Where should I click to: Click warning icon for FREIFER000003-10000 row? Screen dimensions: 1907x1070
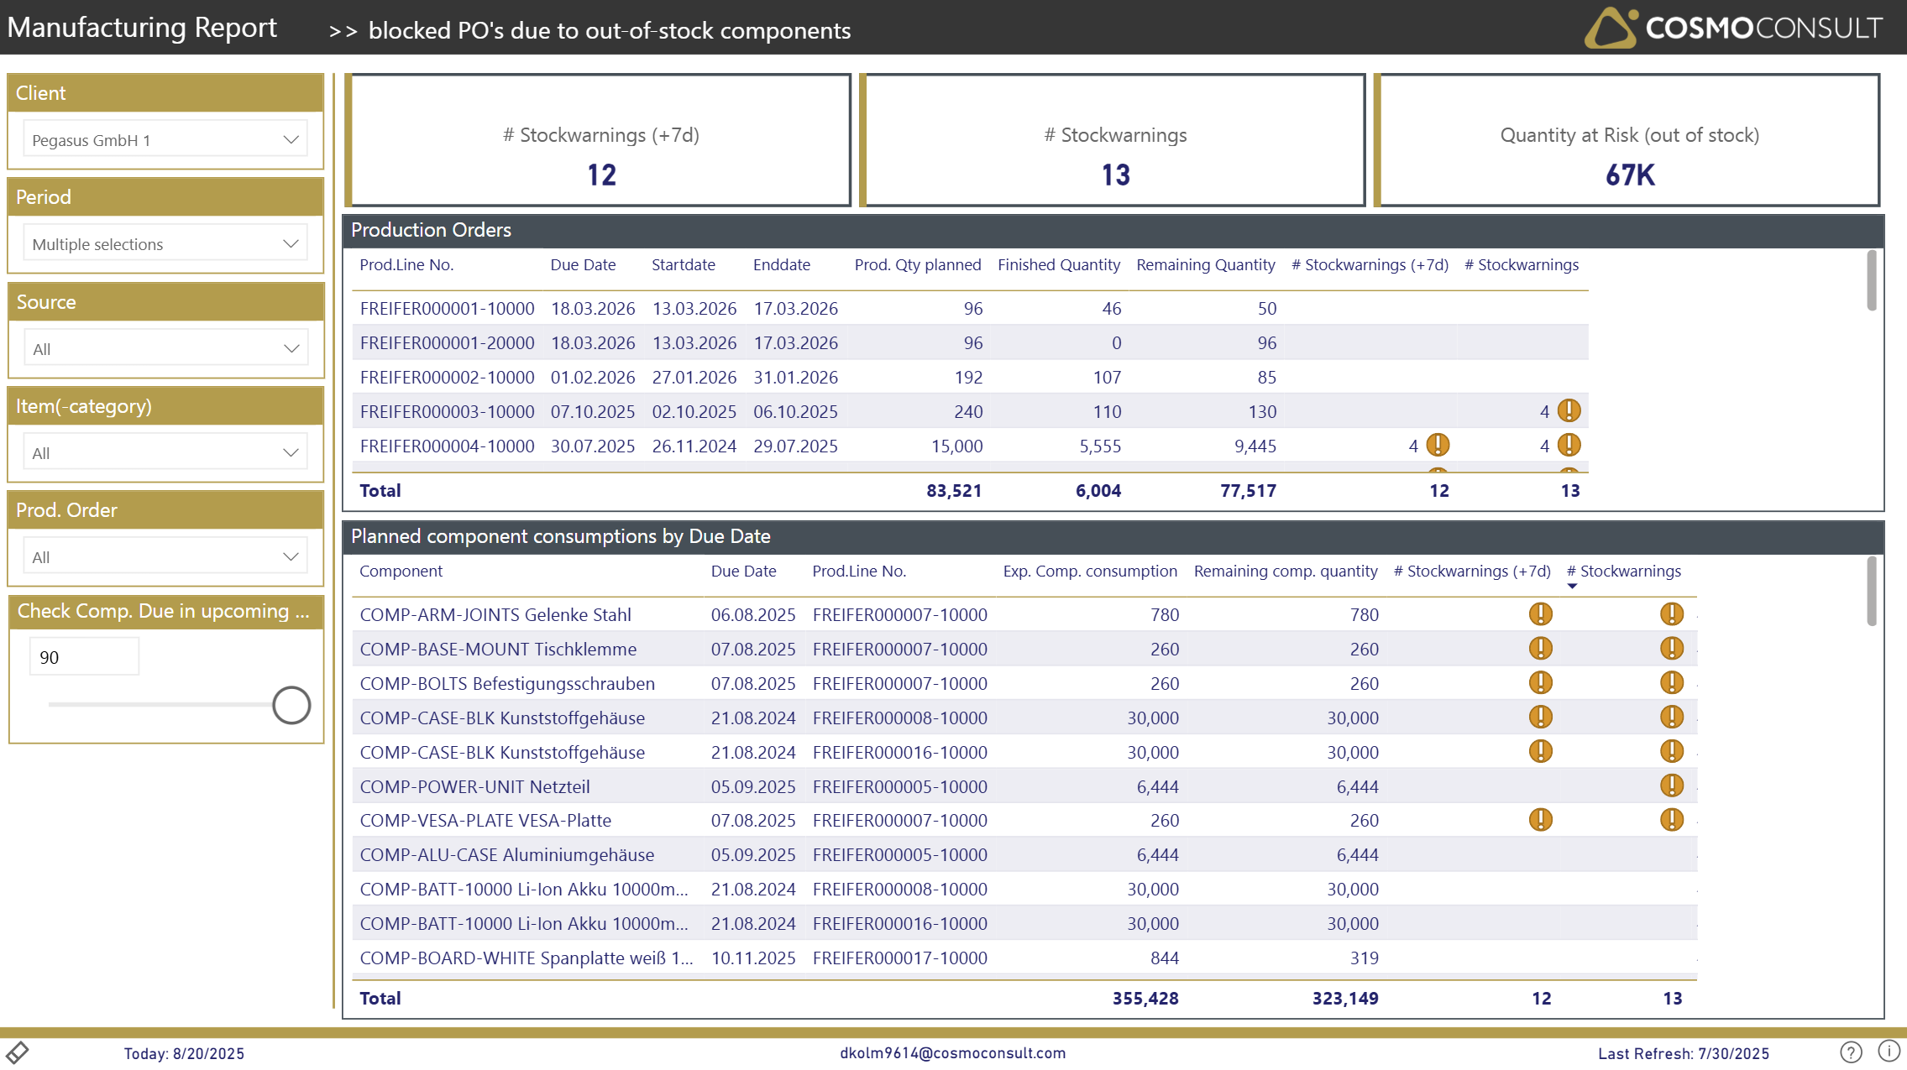tap(1569, 410)
